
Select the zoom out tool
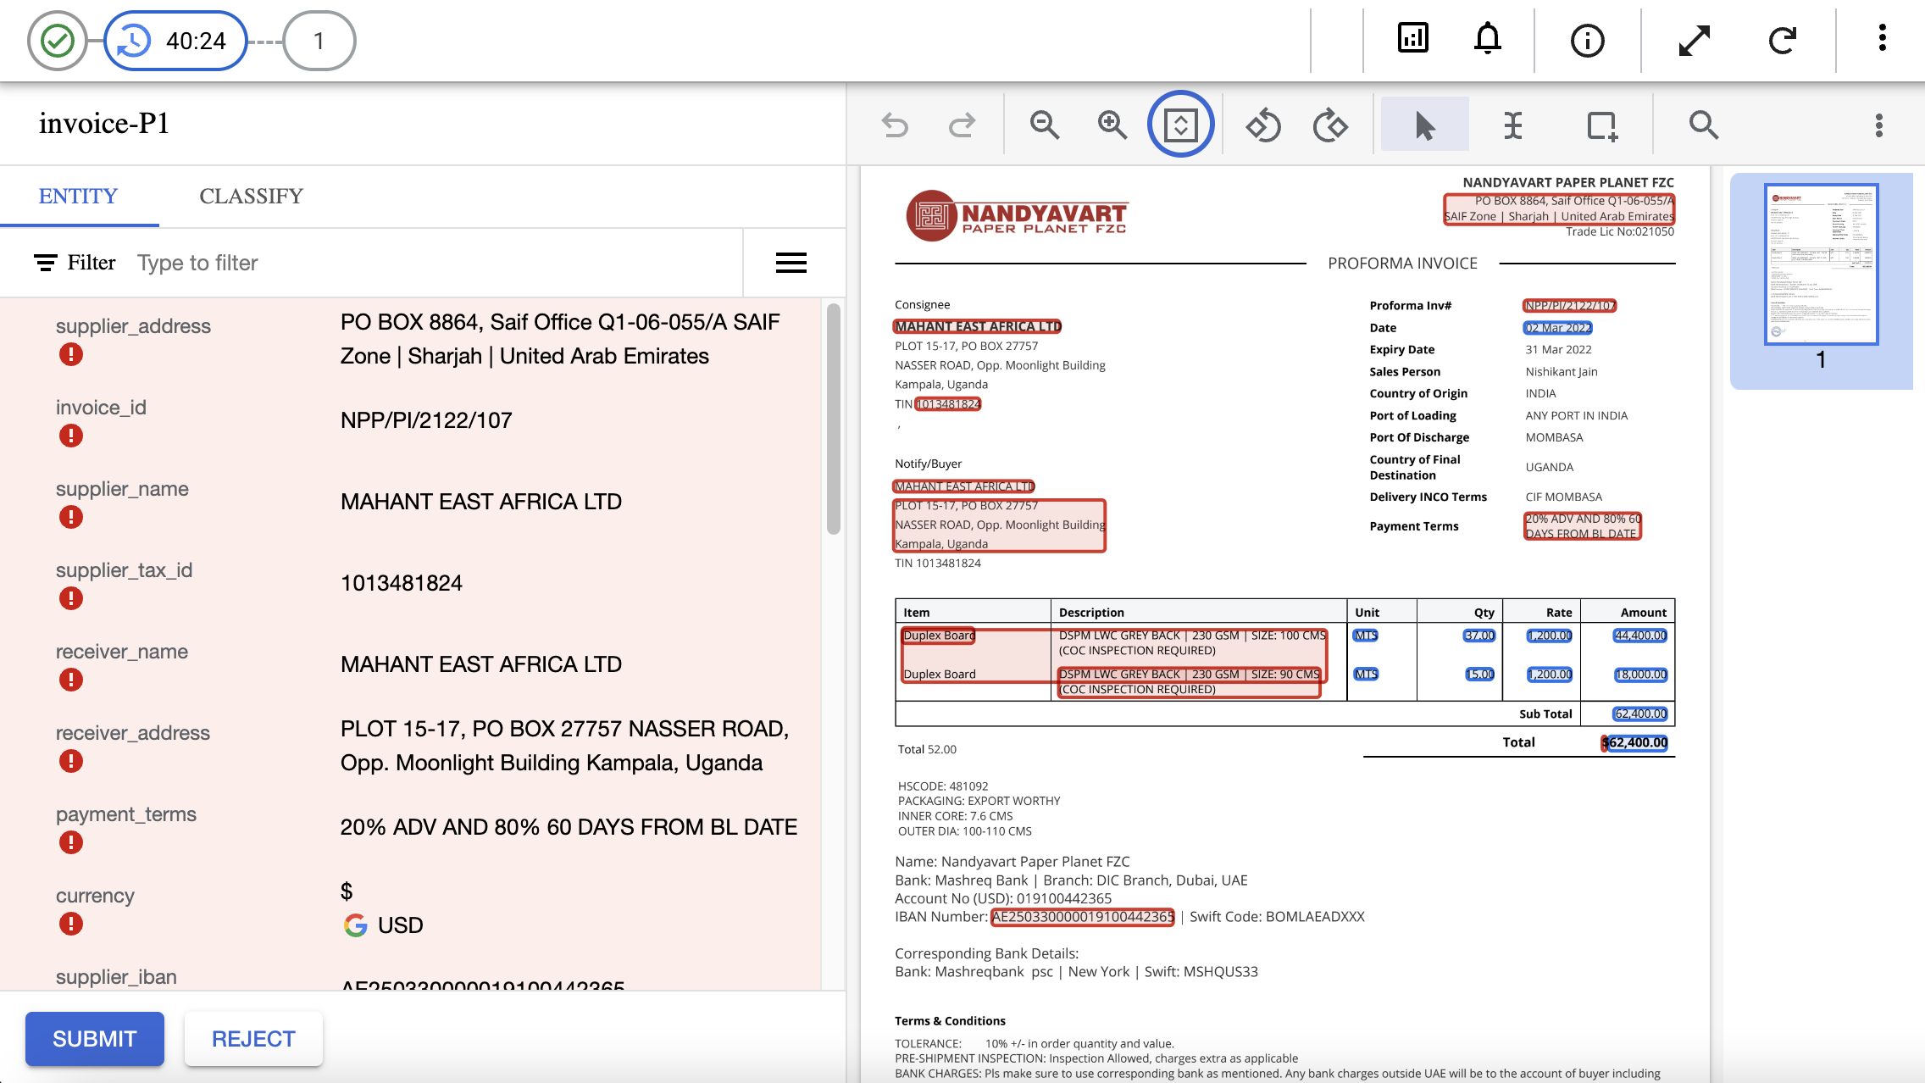coord(1045,124)
